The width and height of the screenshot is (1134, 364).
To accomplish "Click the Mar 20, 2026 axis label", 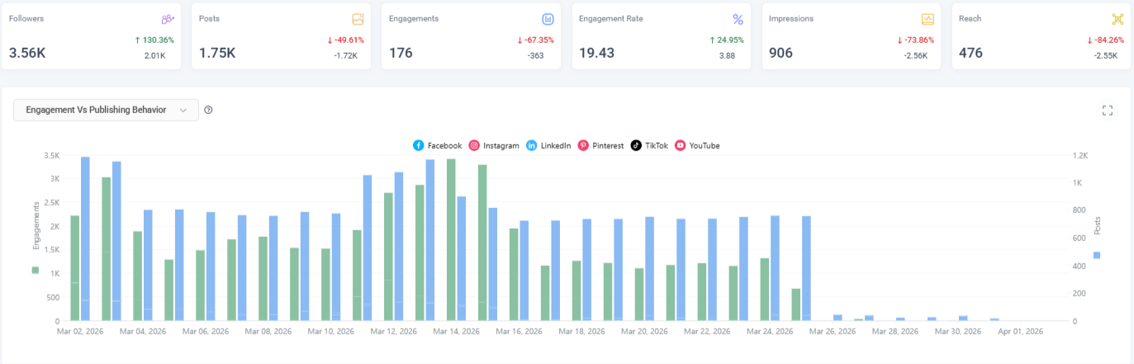I will pyautogui.click(x=644, y=331).
